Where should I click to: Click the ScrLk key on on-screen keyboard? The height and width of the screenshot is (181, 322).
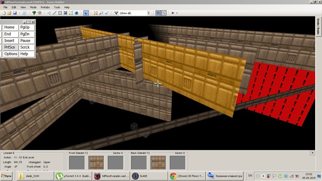(27, 47)
